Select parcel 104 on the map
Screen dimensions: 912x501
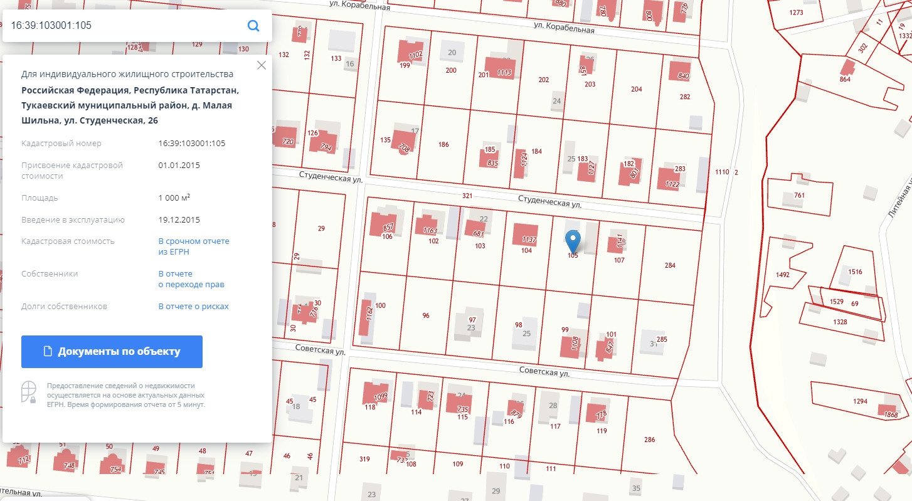[x=526, y=250]
